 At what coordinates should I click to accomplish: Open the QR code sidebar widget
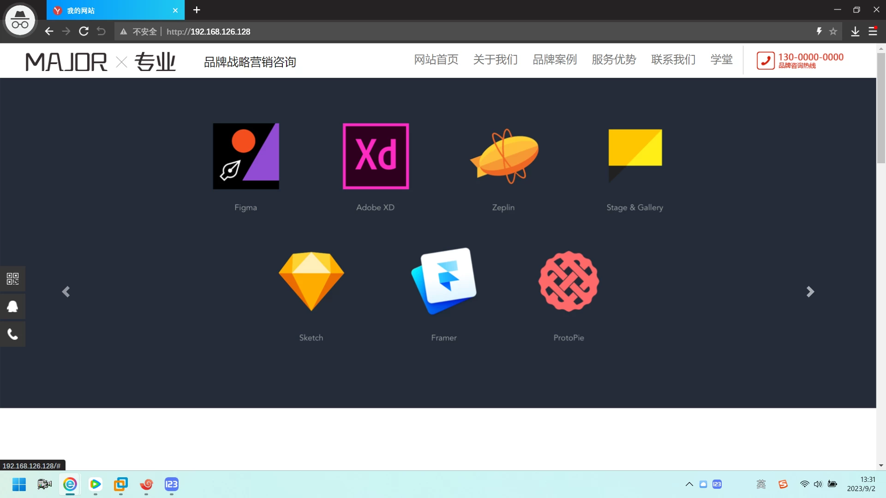click(12, 279)
